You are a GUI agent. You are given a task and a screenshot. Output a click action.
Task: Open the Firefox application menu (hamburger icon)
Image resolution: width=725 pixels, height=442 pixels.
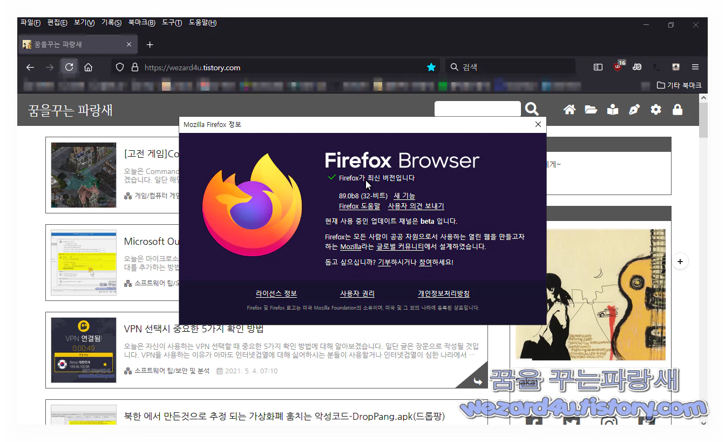coord(695,67)
